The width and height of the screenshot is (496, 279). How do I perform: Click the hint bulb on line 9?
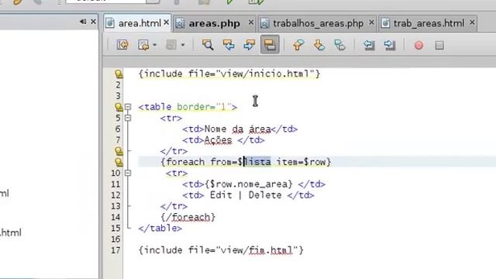[119, 162]
